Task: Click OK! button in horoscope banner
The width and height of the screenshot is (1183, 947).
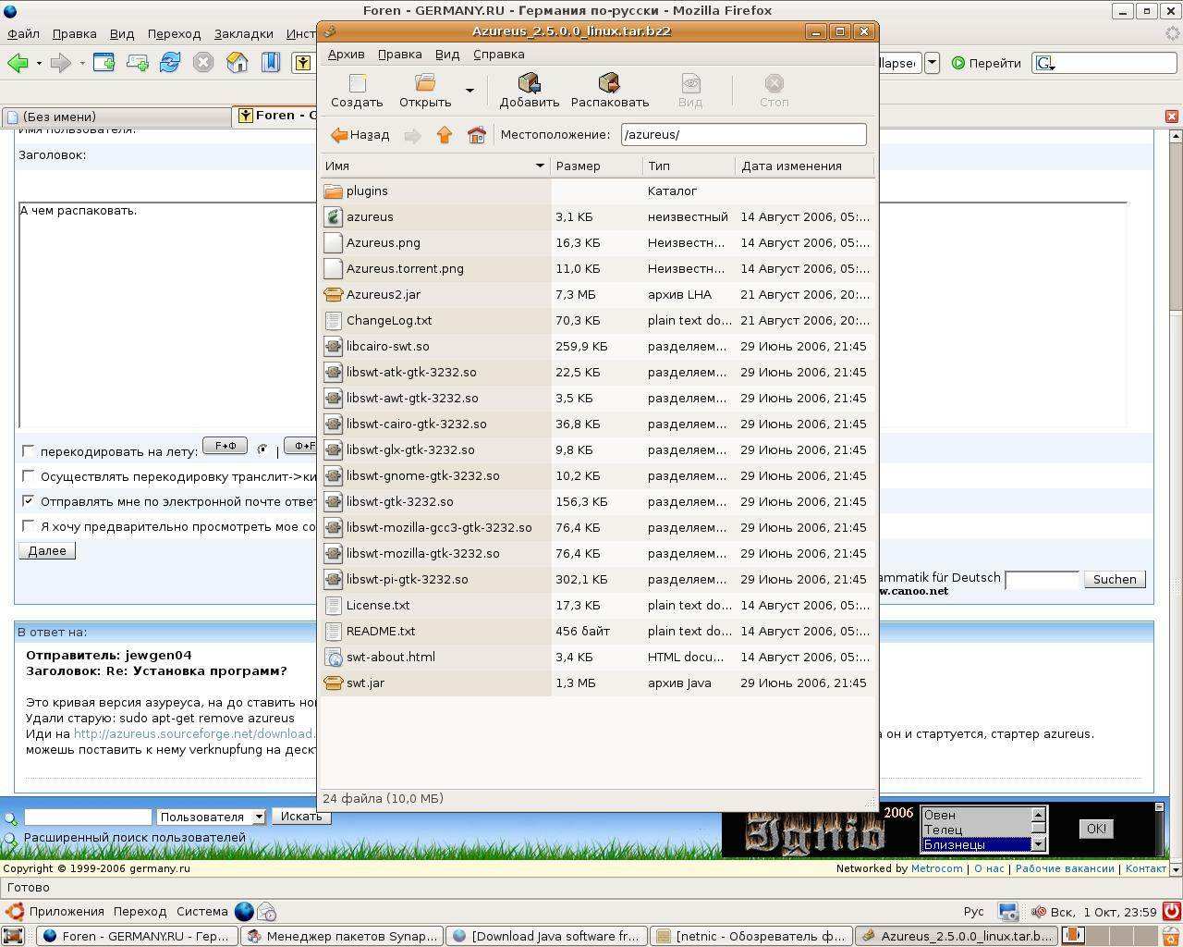Action: tap(1096, 829)
